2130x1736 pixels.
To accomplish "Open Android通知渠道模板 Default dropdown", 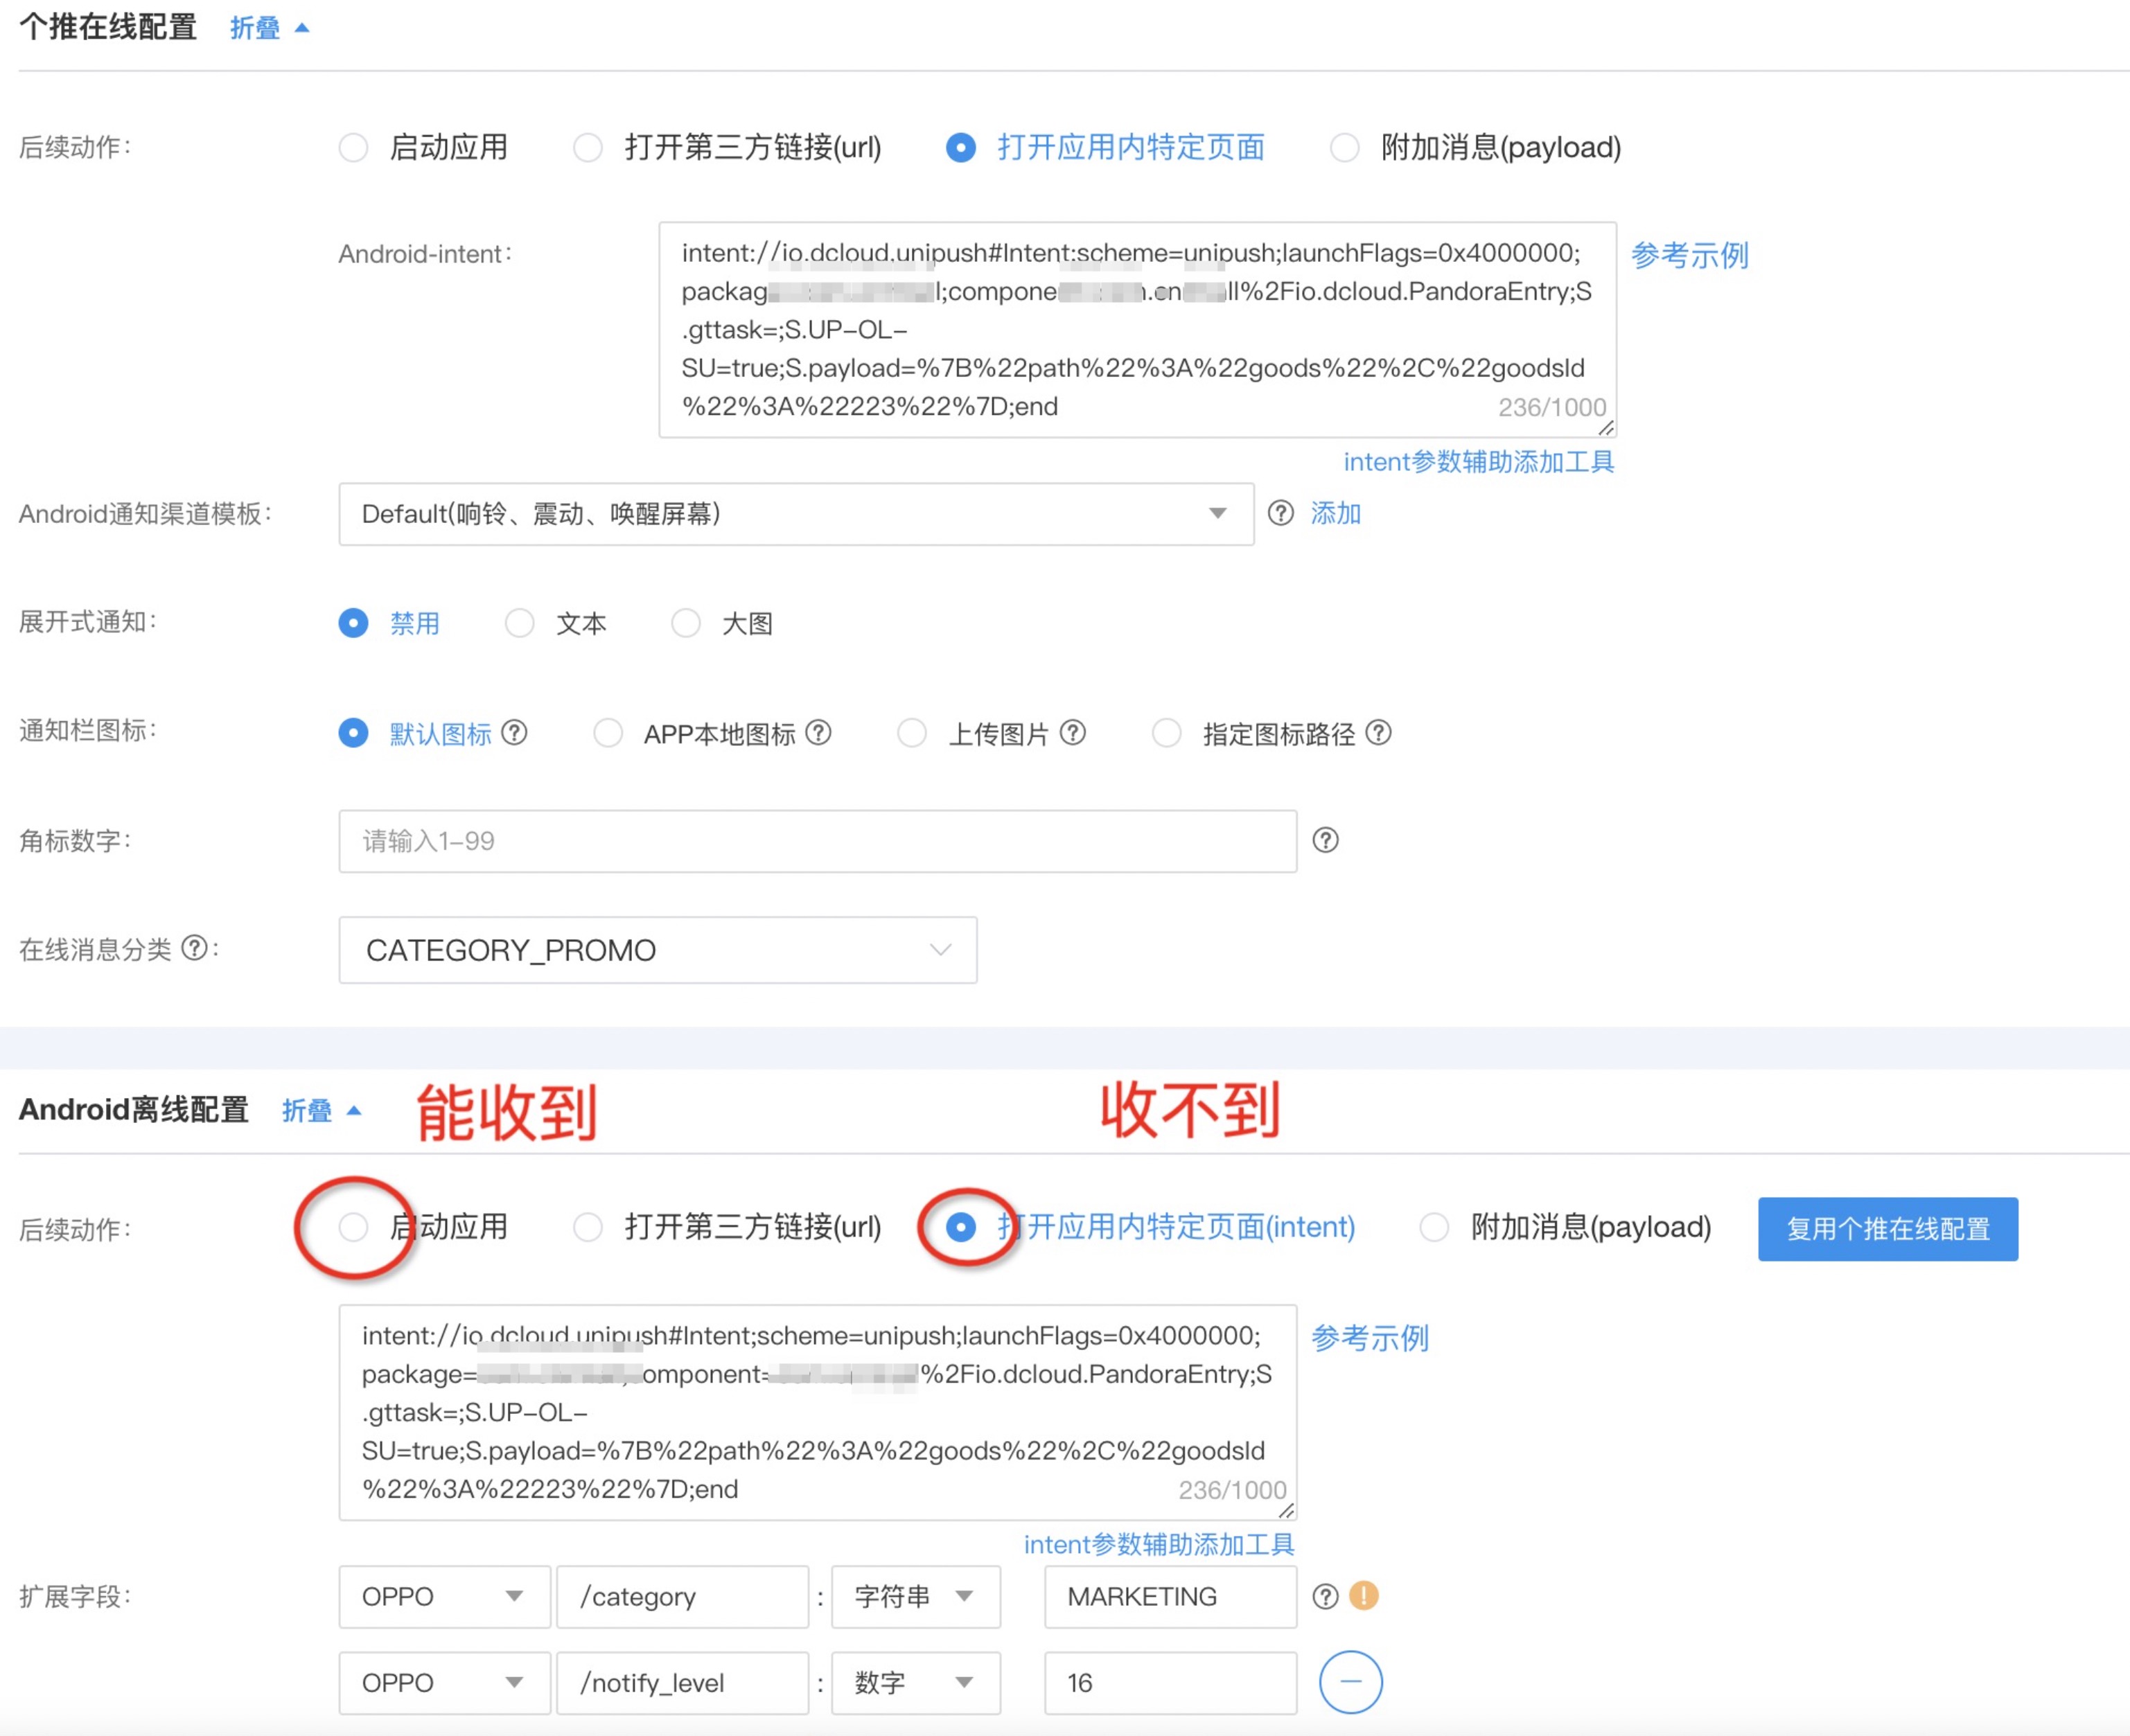I will (796, 514).
